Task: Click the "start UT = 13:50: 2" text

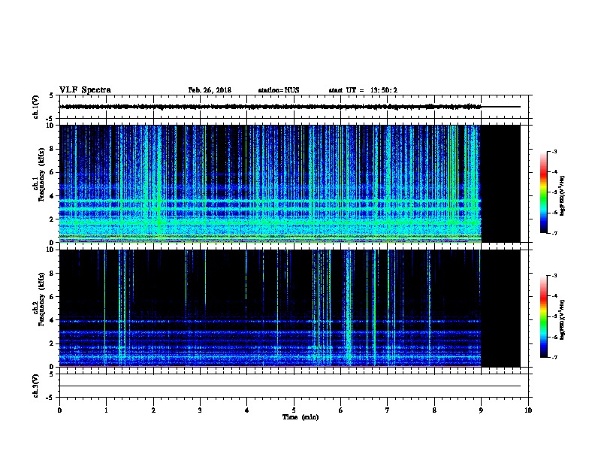Action: [x=363, y=90]
